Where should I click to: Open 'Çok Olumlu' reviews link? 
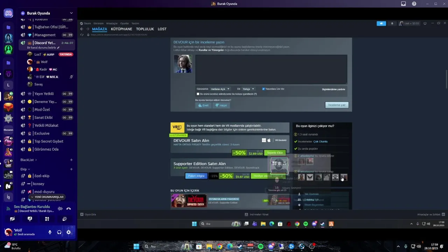point(320,141)
